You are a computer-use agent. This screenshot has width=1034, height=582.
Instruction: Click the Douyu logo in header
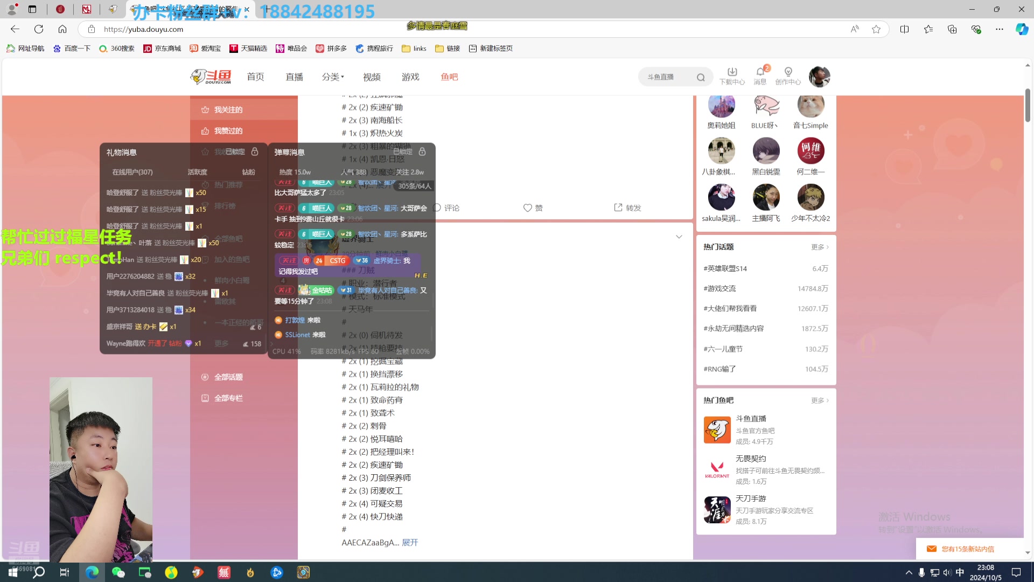tap(211, 77)
